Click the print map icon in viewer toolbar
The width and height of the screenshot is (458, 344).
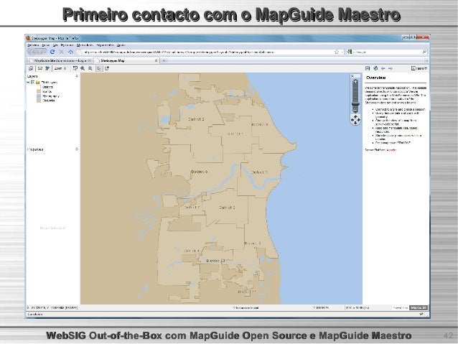[31, 68]
